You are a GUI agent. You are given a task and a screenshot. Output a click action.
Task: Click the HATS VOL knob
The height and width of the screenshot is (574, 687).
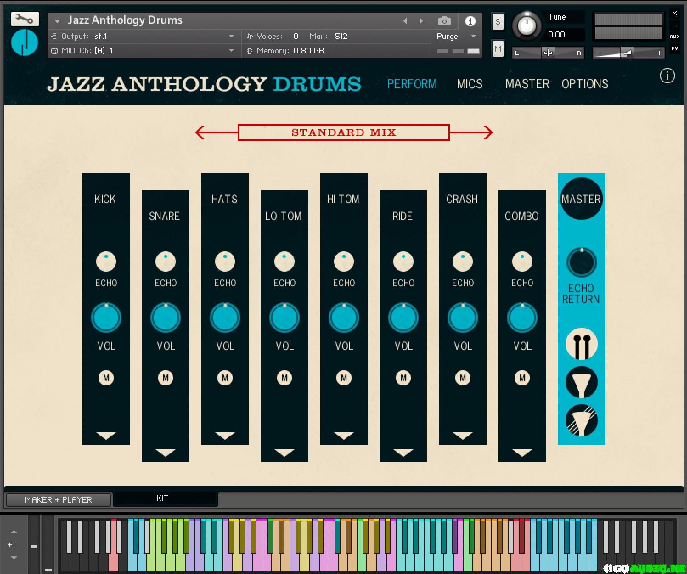(x=225, y=318)
